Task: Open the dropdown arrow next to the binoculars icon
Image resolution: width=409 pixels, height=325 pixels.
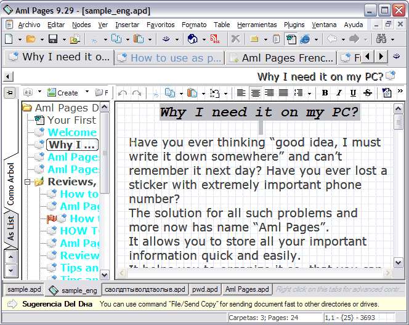Action: point(392,39)
